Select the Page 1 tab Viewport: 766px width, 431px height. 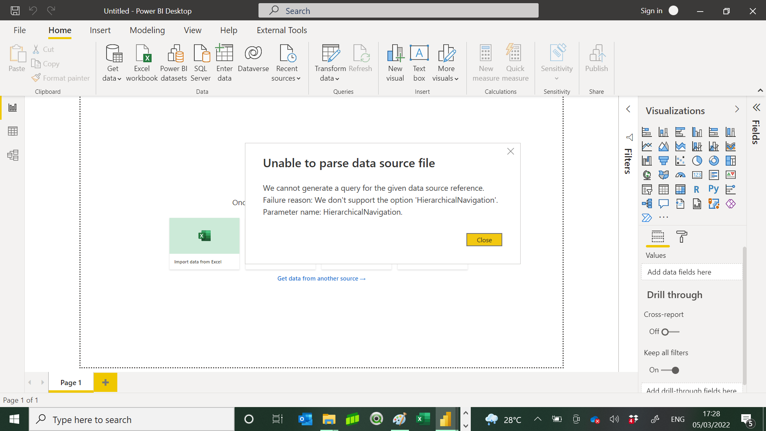[x=71, y=382]
